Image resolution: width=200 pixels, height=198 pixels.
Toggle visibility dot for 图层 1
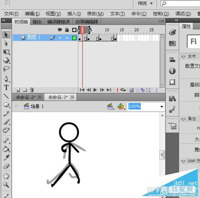(x=60, y=38)
